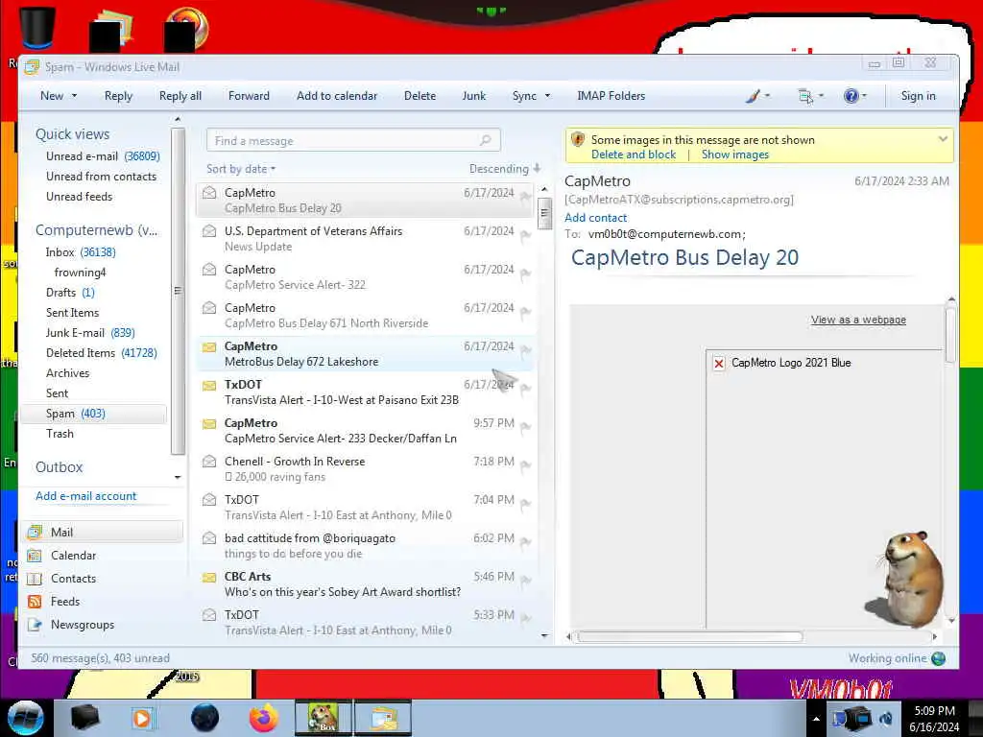Show hidden tray icons arrow on taskbar
Viewport: 983px width, 737px height.
(x=816, y=719)
